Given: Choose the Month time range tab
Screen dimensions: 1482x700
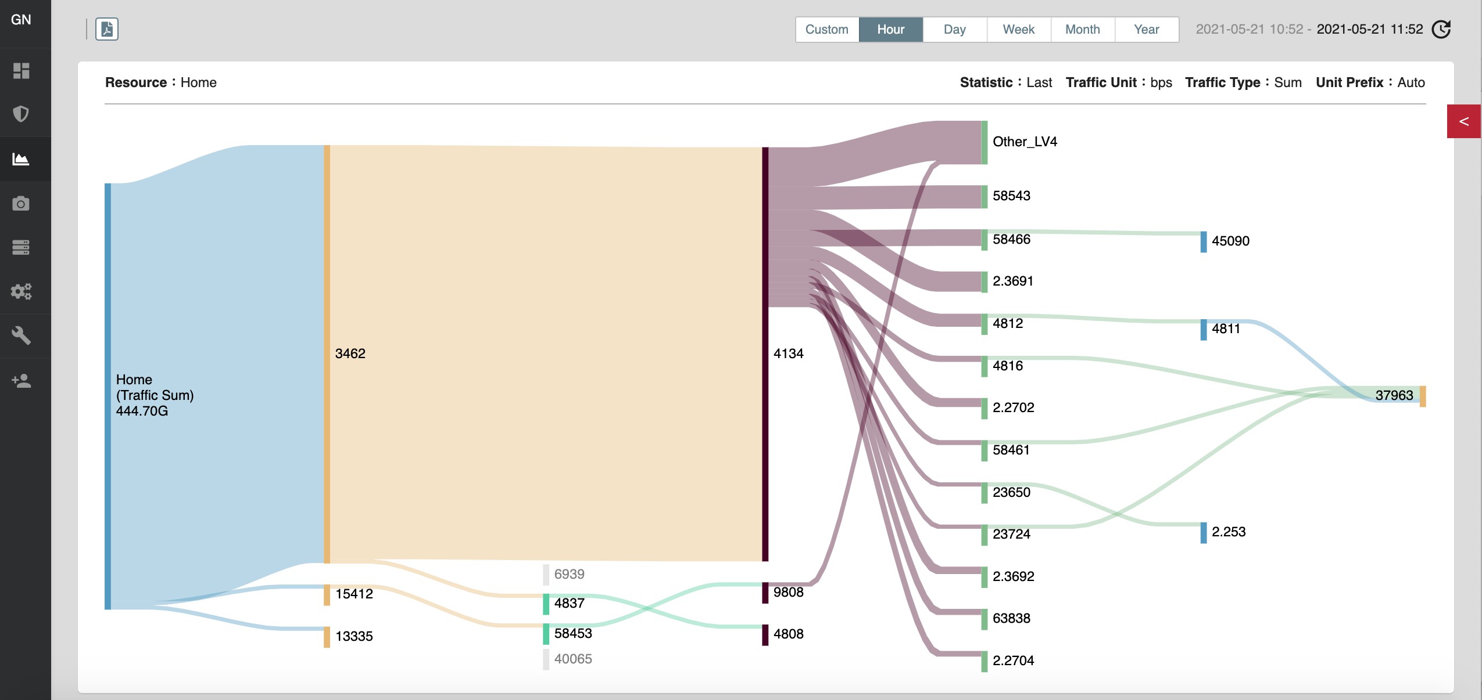Looking at the screenshot, I should pyautogui.click(x=1082, y=30).
